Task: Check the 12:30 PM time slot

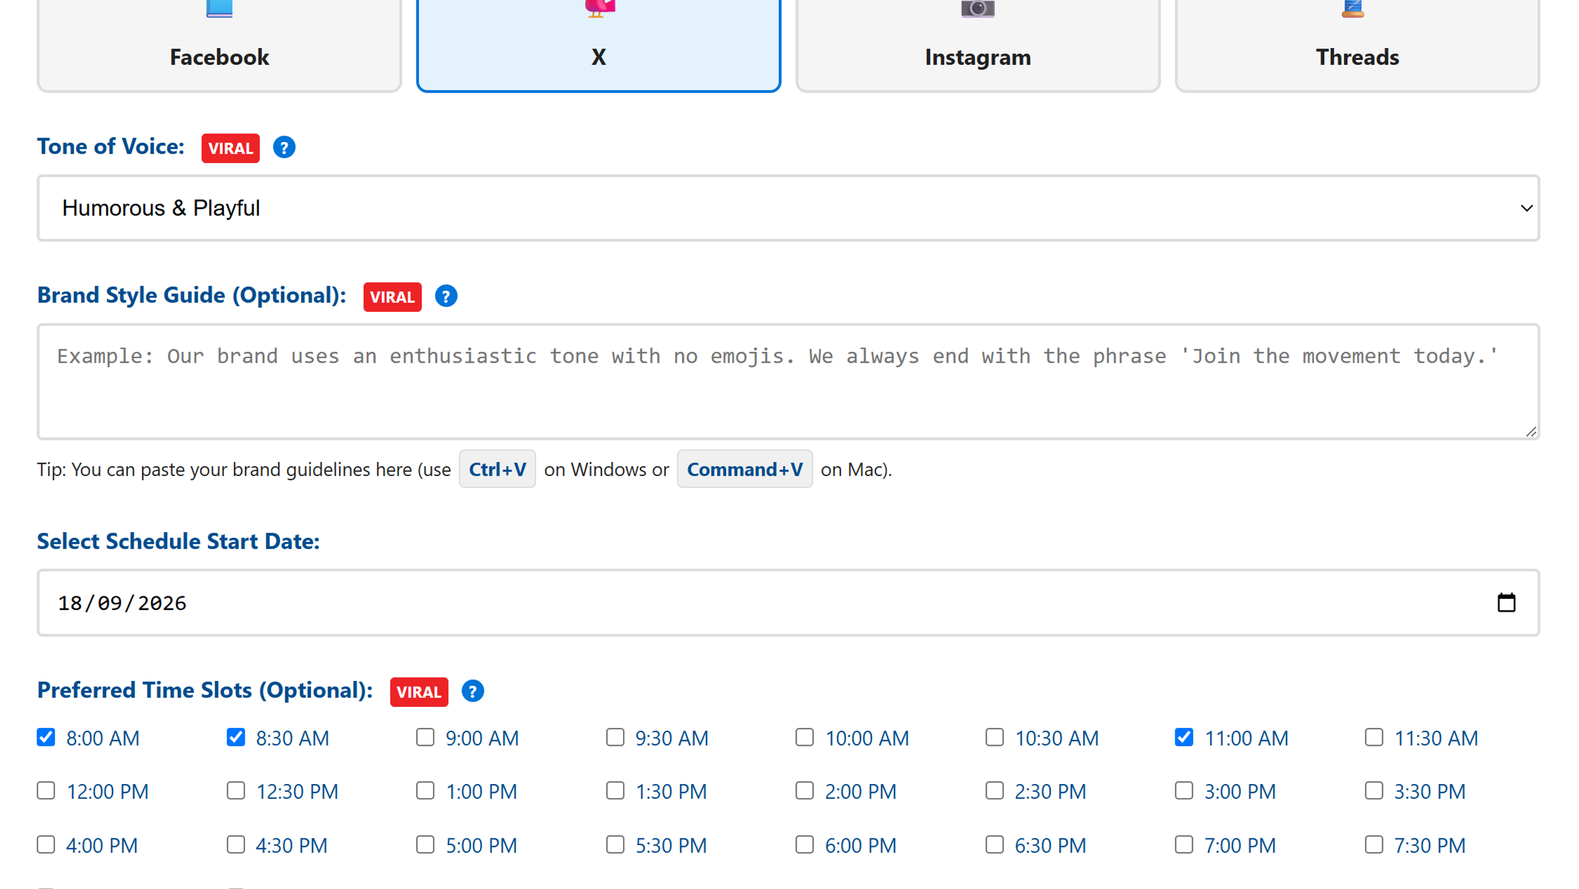Action: coord(236,791)
